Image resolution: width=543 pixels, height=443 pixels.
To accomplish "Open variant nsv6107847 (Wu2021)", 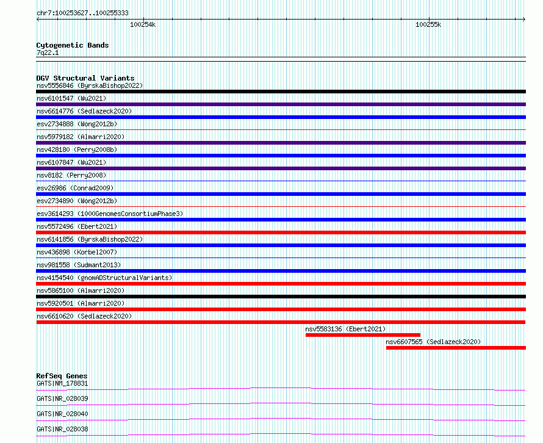I will (x=71, y=162).
